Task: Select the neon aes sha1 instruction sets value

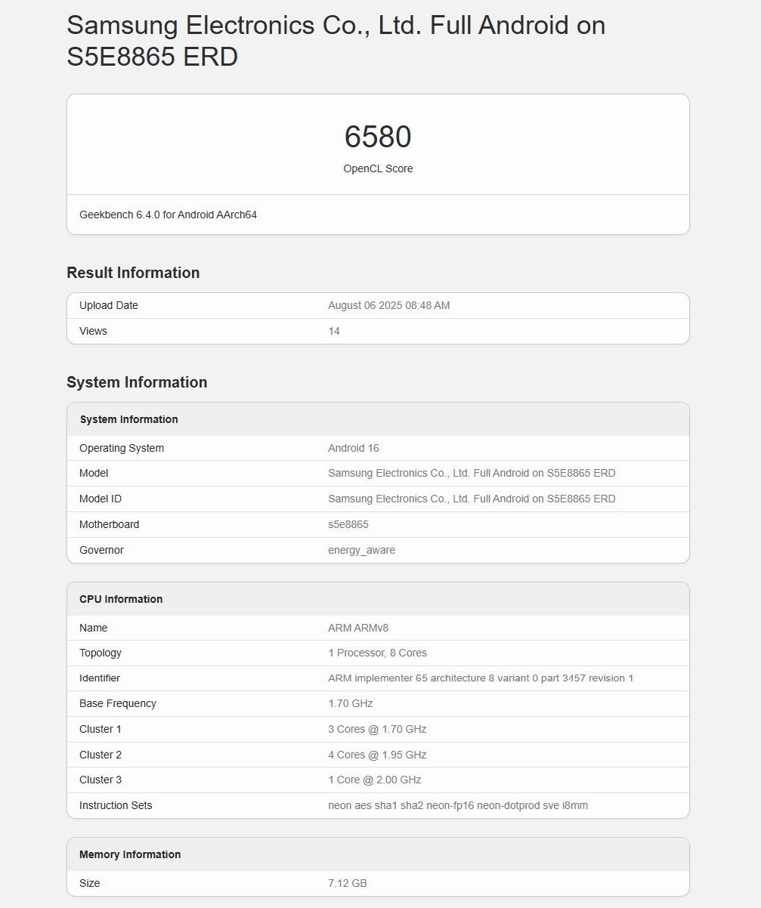Action: tap(458, 805)
